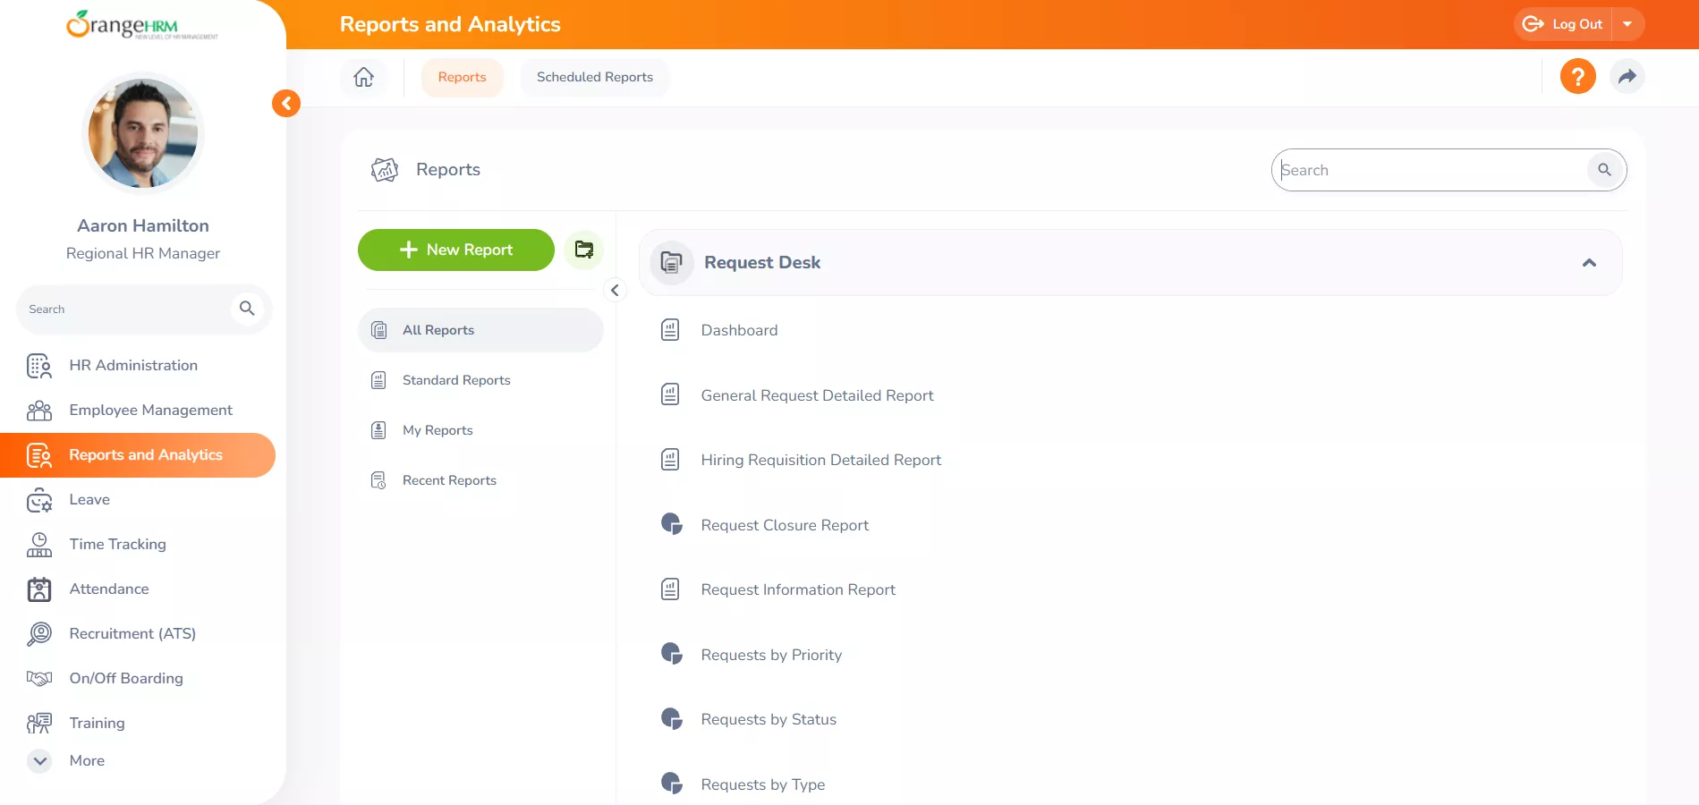Click the Request Desk folder icon
The height and width of the screenshot is (805, 1699).
[x=671, y=263]
